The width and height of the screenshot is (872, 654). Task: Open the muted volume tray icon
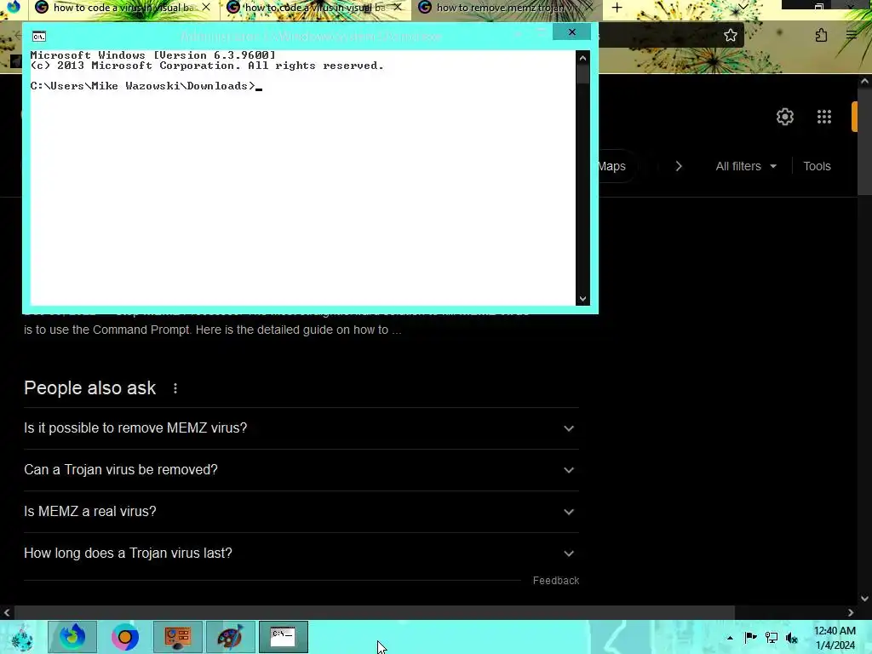[792, 638]
